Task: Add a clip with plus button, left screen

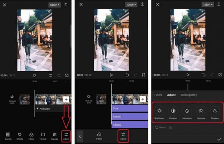Action: [x=66, y=99]
